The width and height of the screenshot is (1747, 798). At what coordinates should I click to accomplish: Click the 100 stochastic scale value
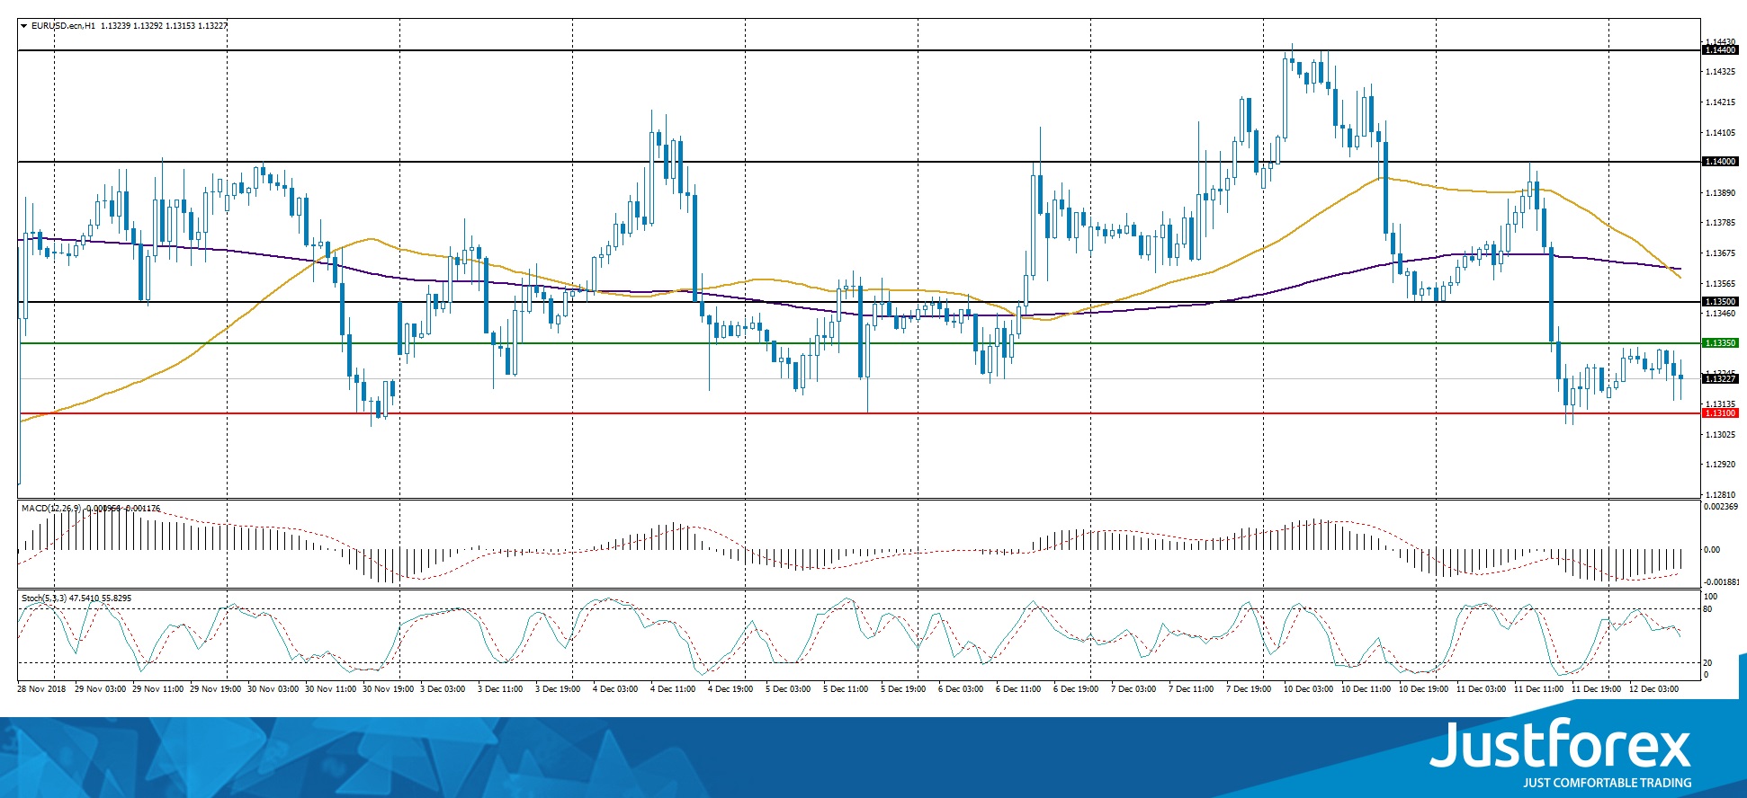pyautogui.click(x=1710, y=597)
